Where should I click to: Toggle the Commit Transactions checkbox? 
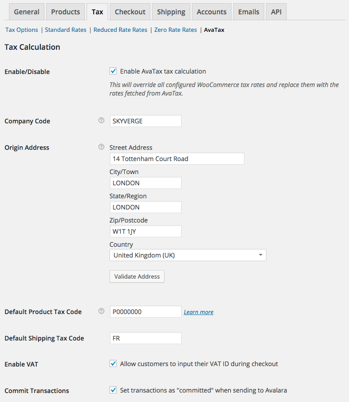coord(113,390)
